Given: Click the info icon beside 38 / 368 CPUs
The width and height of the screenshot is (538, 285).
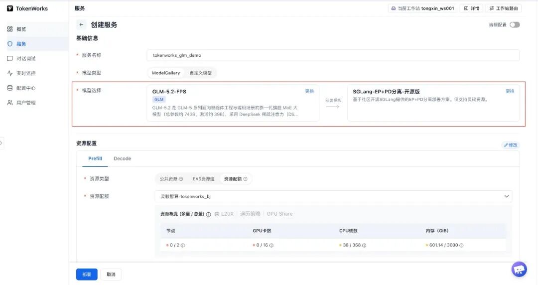Looking at the screenshot, I should point(364,246).
